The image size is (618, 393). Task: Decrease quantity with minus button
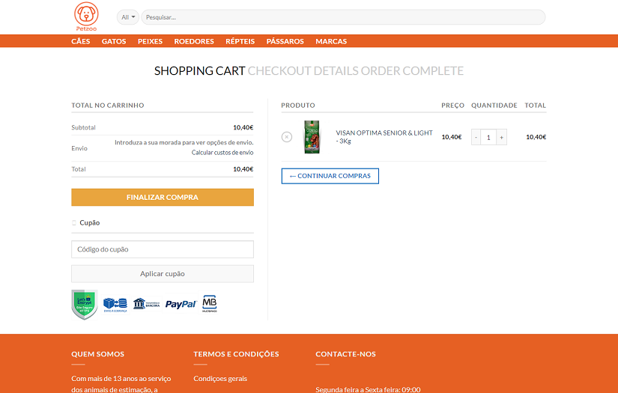[x=476, y=137]
